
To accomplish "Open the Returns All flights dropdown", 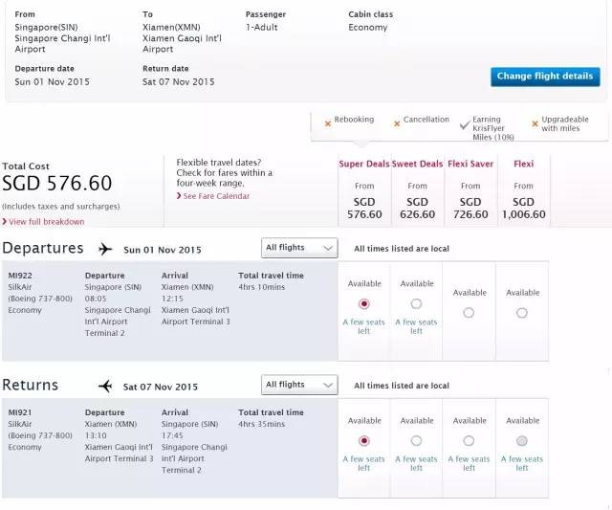I will pos(299,385).
